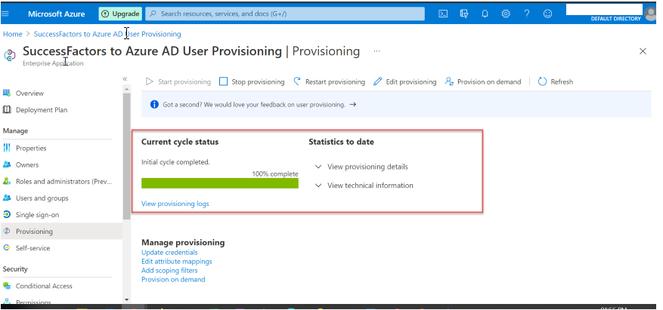Click Refresh in the toolbar
The height and width of the screenshot is (310, 663).
point(555,81)
